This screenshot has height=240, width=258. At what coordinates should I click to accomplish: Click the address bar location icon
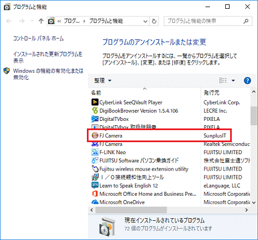click(51, 21)
